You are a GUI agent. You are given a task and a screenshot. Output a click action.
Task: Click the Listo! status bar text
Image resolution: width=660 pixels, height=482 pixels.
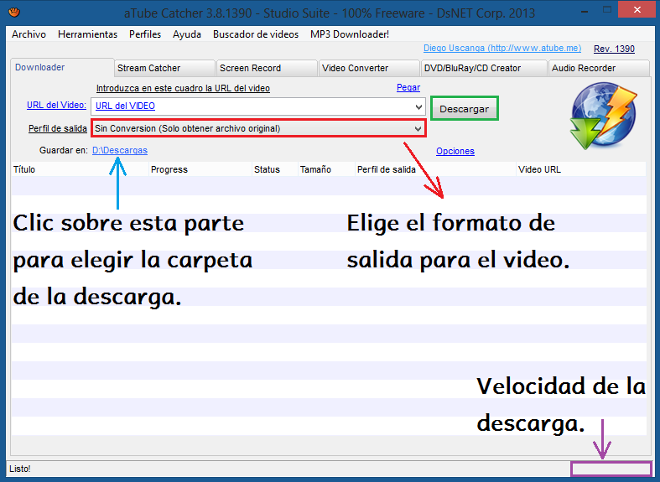pyautogui.click(x=20, y=469)
